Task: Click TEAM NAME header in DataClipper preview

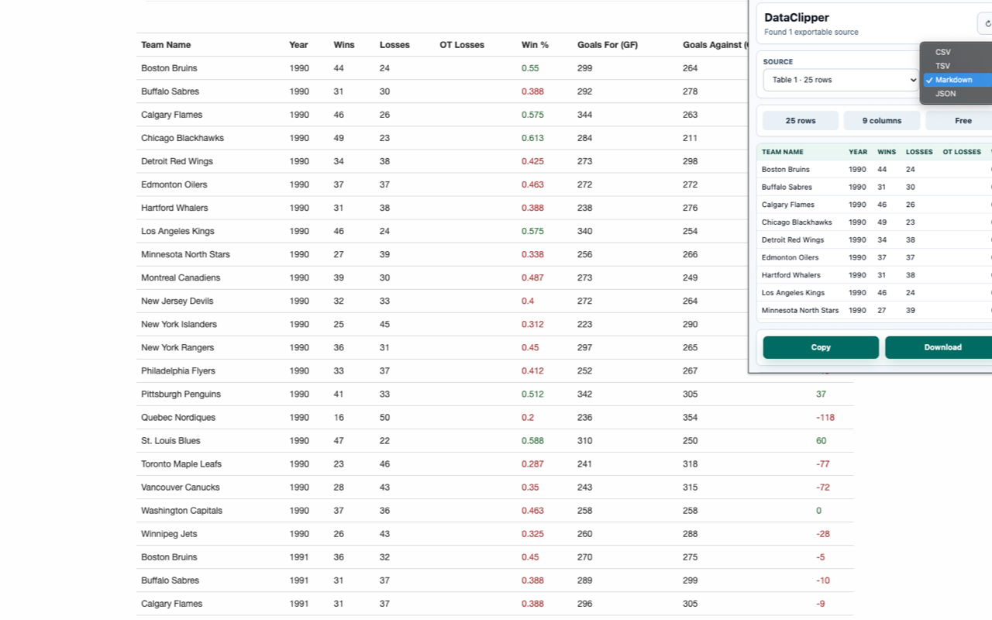Action: 783,152
